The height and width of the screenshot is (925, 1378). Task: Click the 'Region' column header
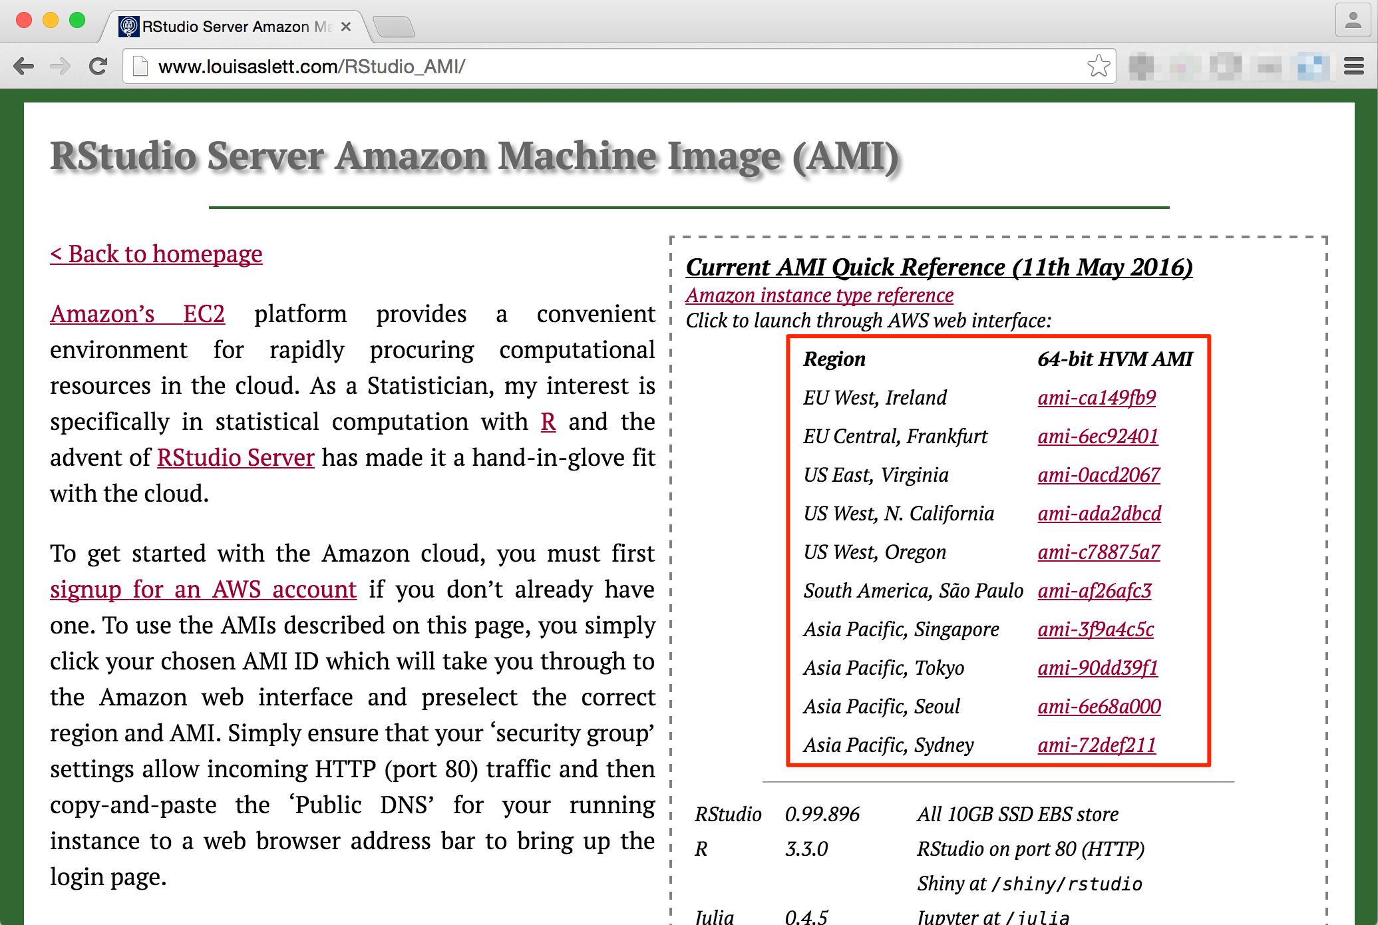point(834,359)
